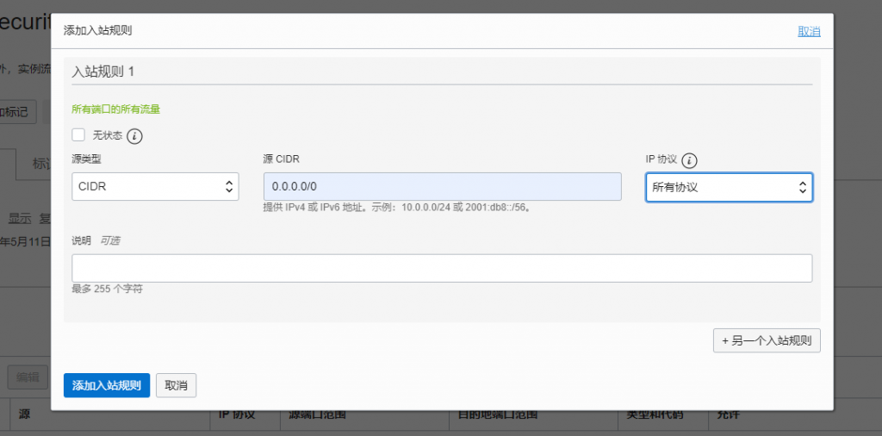Click the dimmed 编辑 button
Image resolution: width=882 pixels, height=436 pixels.
tap(28, 377)
